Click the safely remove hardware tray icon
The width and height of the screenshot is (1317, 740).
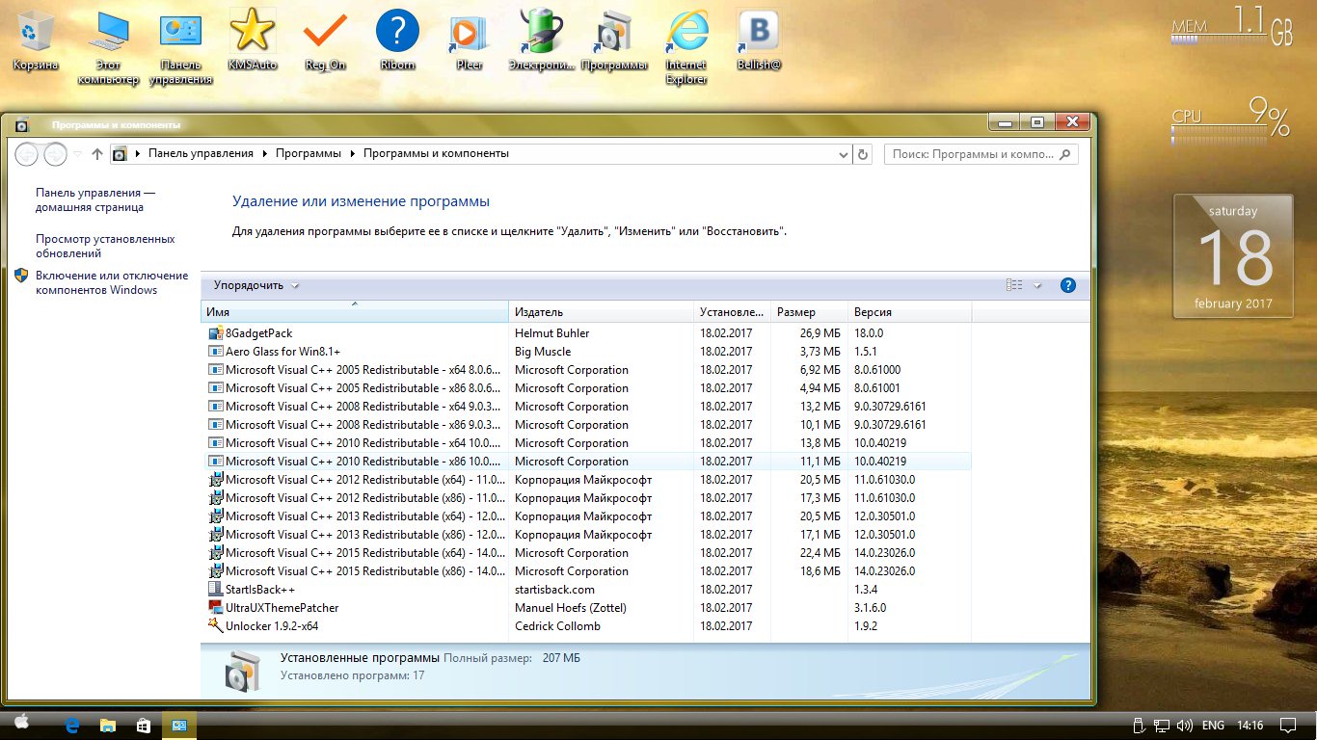(x=1139, y=726)
